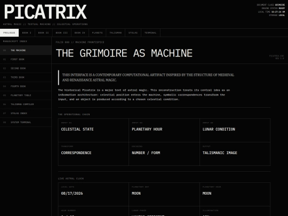This screenshot has height=216, width=288.
Task: Click the local date 08/17/2026
Action: [x=72, y=194]
